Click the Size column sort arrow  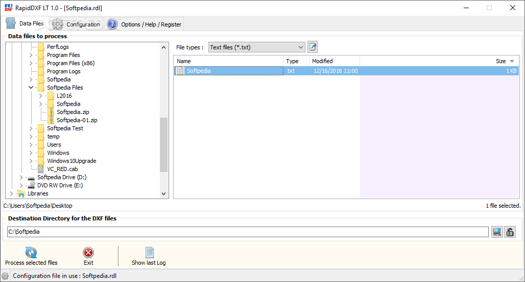point(512,62)
